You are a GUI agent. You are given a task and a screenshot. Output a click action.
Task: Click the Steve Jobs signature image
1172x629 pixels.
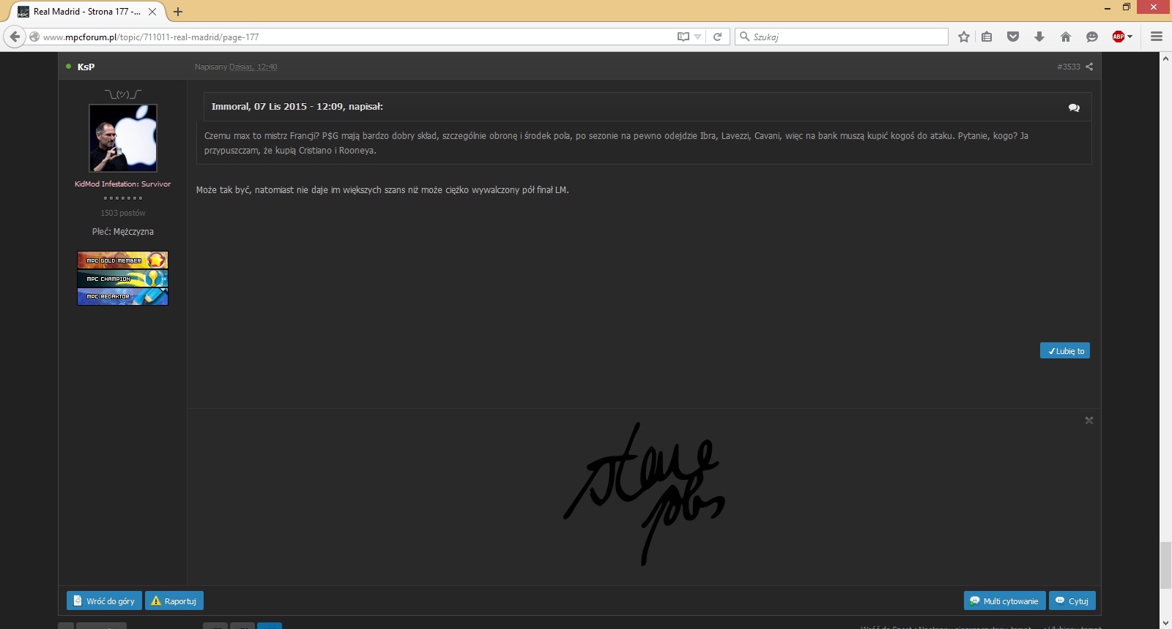(x=644, y=494)
